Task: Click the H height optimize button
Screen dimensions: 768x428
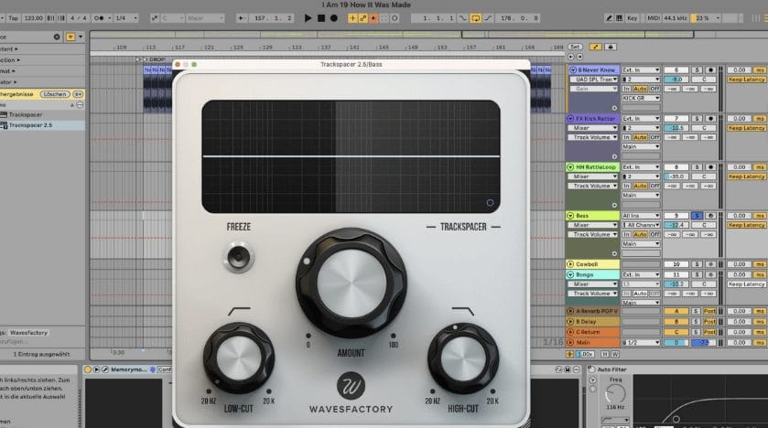Action: pos(605,354)
